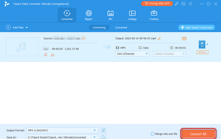Open the Edit effects star-wand icon
The width and height of the screenshot is (221, 139).
[x=46, y=55]
